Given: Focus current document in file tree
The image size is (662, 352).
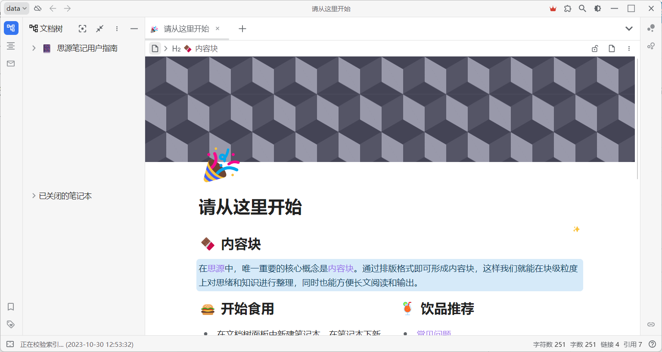Looking at the screenshot, I should [82, 29].
